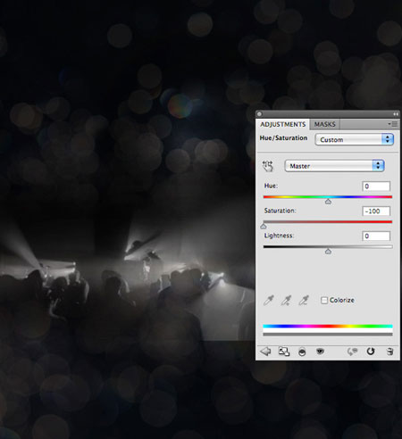Screen dimensions: 402x439
Task: Reset adjustment to defaults icon
Action: click(x=371, y=352)
